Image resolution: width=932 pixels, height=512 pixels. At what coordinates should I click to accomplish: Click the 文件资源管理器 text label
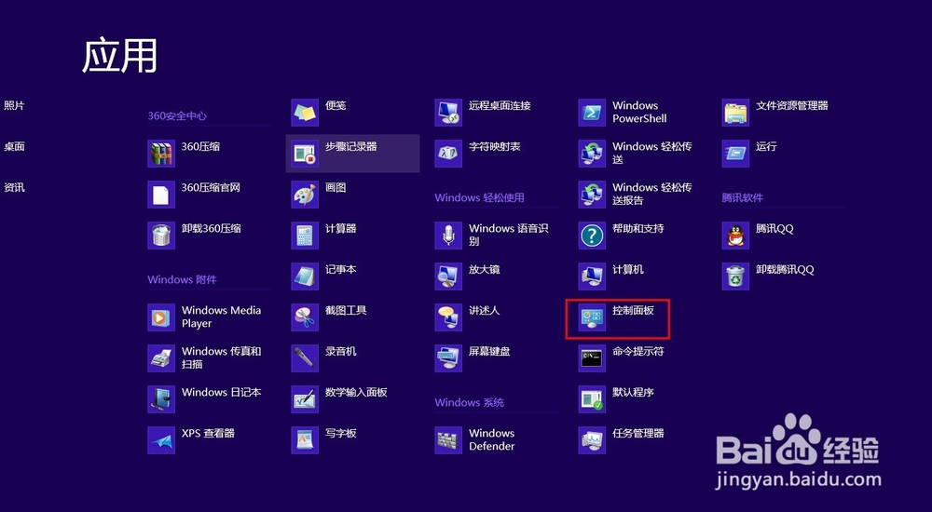792,106
